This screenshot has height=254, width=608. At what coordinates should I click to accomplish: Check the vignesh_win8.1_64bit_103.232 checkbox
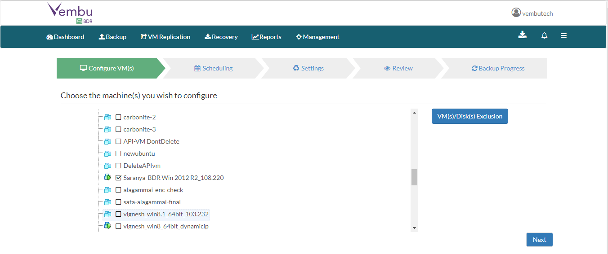[118, 214]
